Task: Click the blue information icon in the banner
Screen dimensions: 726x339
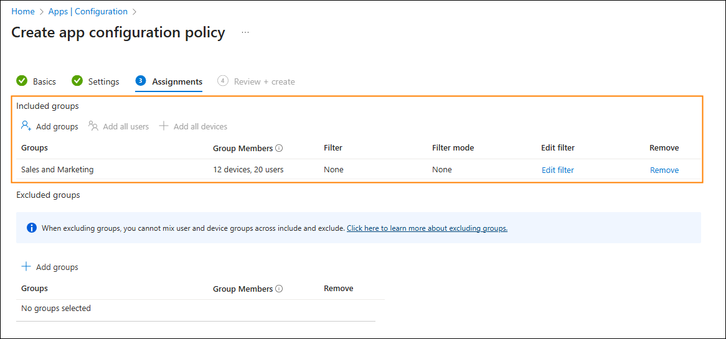Action: coord(32,228)
